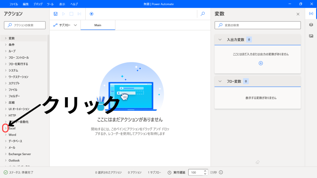
Task: Expand the ワークステーション group
Action: [x=6, y=77]
